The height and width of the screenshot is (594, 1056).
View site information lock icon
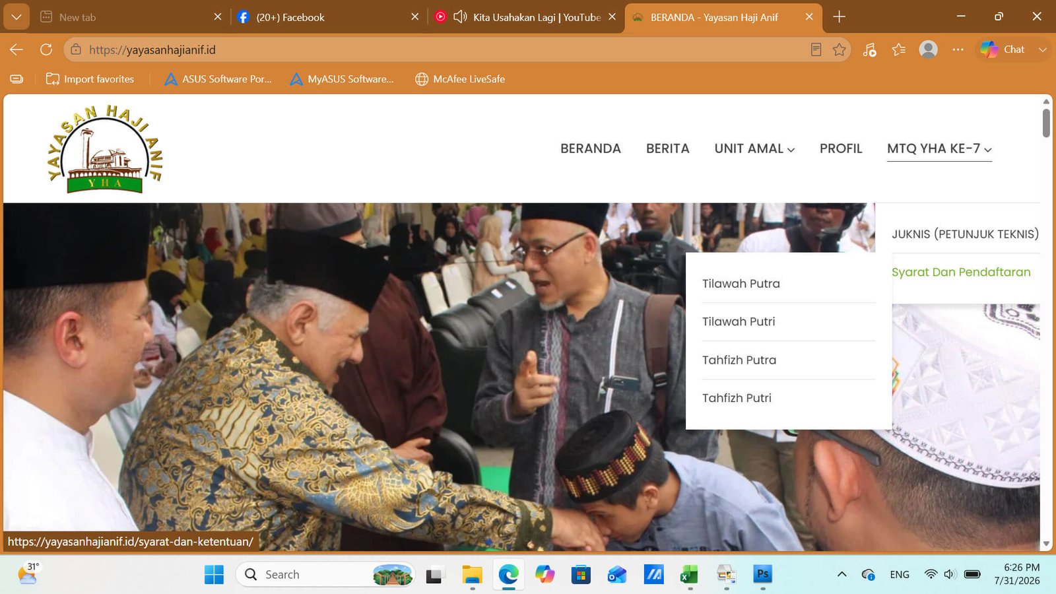(76, 49)
